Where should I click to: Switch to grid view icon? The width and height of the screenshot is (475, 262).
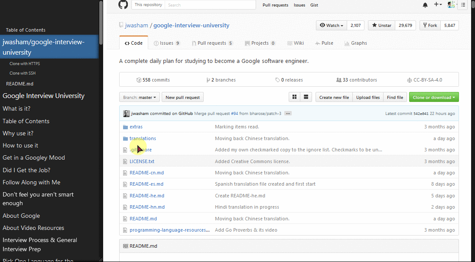click(x=294, y=97)
